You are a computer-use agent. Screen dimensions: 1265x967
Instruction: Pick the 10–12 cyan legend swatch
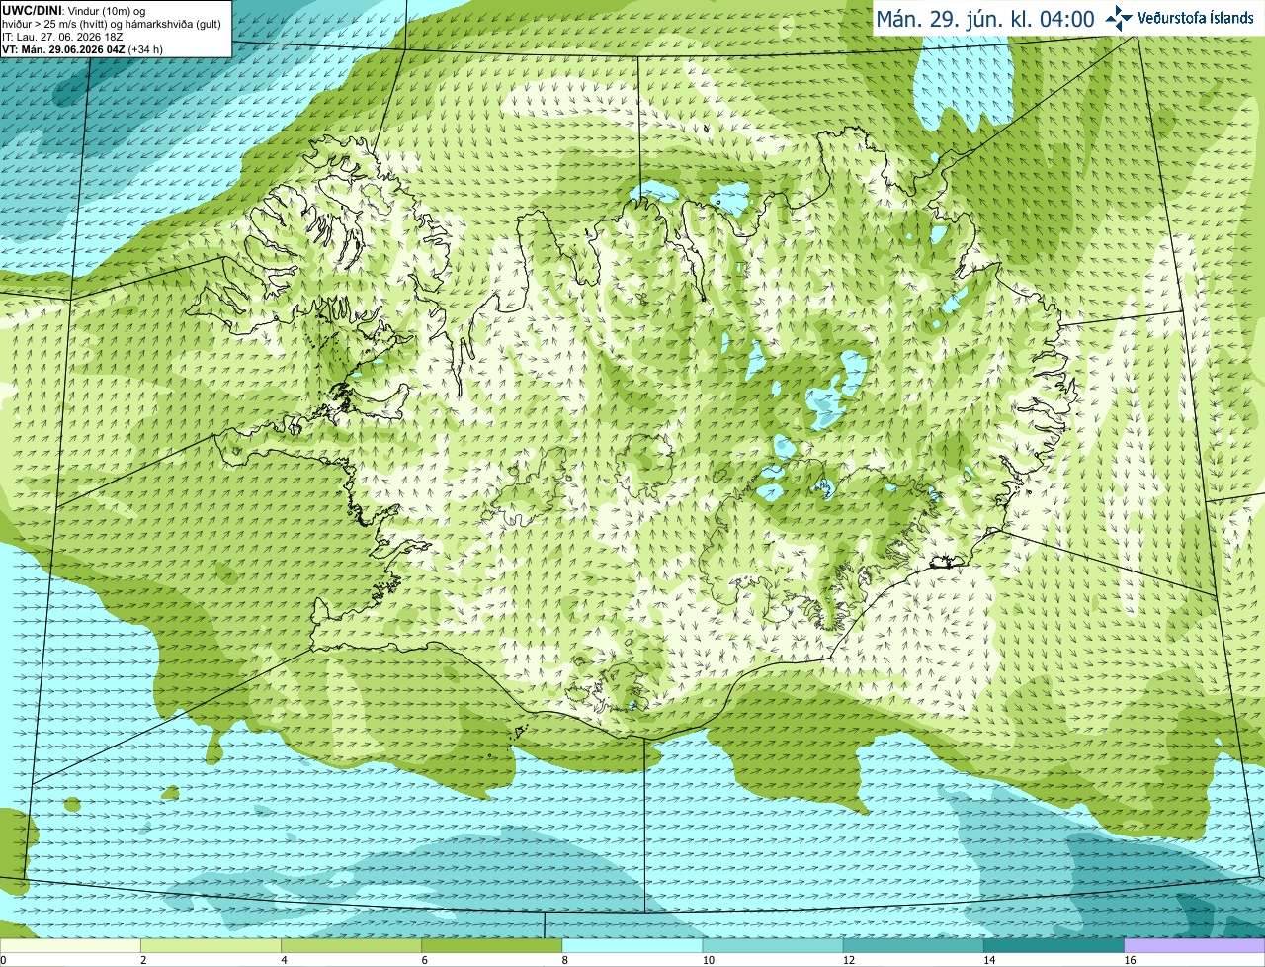tap(773, 946)
